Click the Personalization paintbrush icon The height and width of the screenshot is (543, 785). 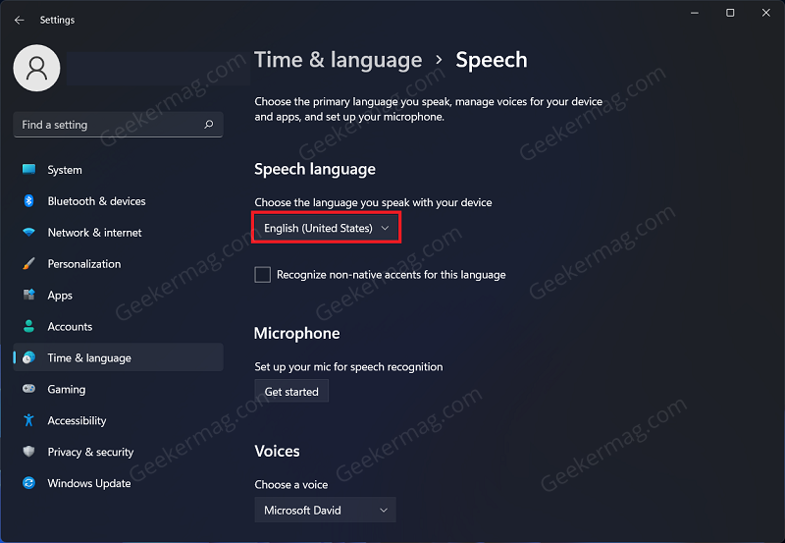[29, 263]
